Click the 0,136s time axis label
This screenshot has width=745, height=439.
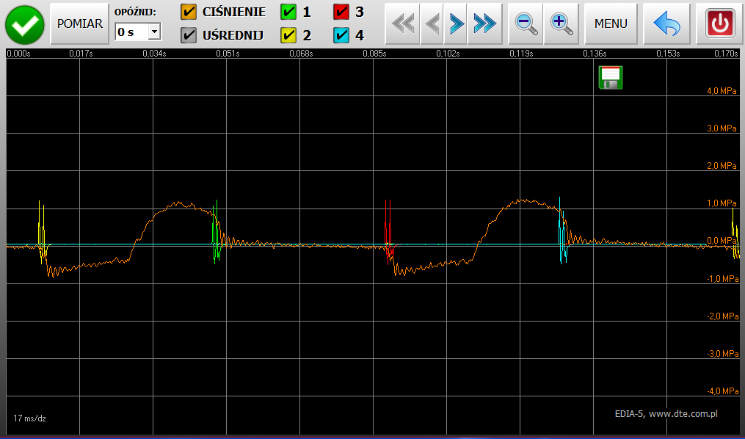tap(595, 53)
